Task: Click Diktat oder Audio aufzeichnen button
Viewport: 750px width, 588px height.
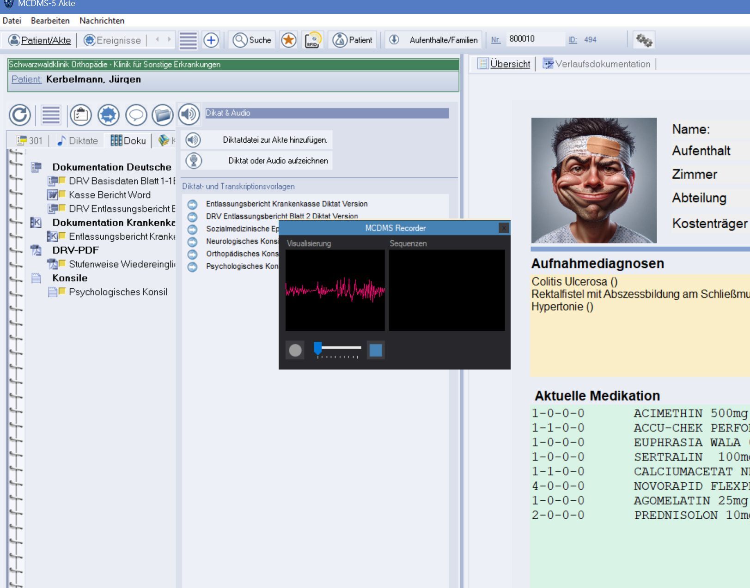Action: (x=278, y=161)
